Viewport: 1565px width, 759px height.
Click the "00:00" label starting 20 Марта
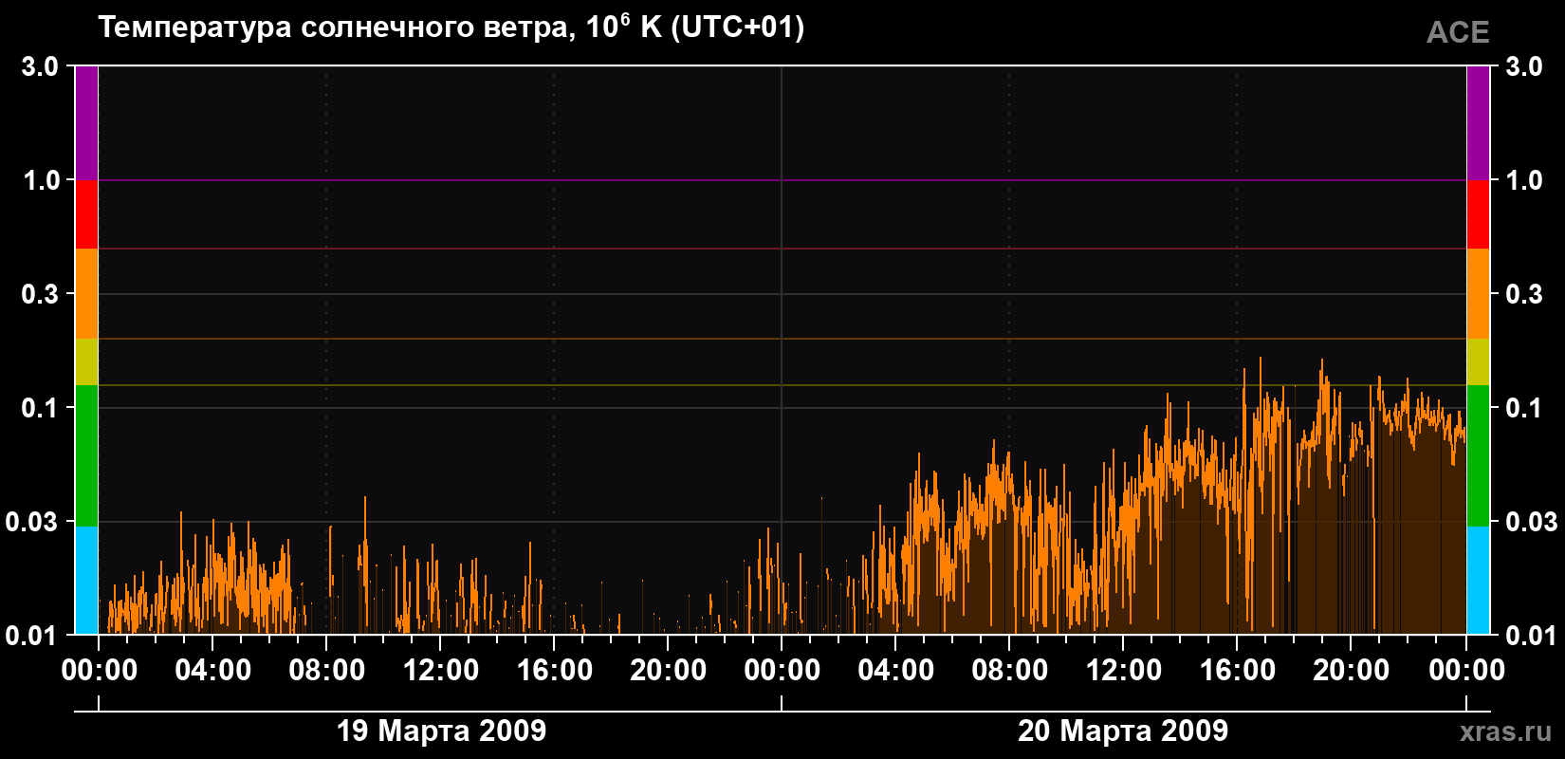[x=782, y=671]
